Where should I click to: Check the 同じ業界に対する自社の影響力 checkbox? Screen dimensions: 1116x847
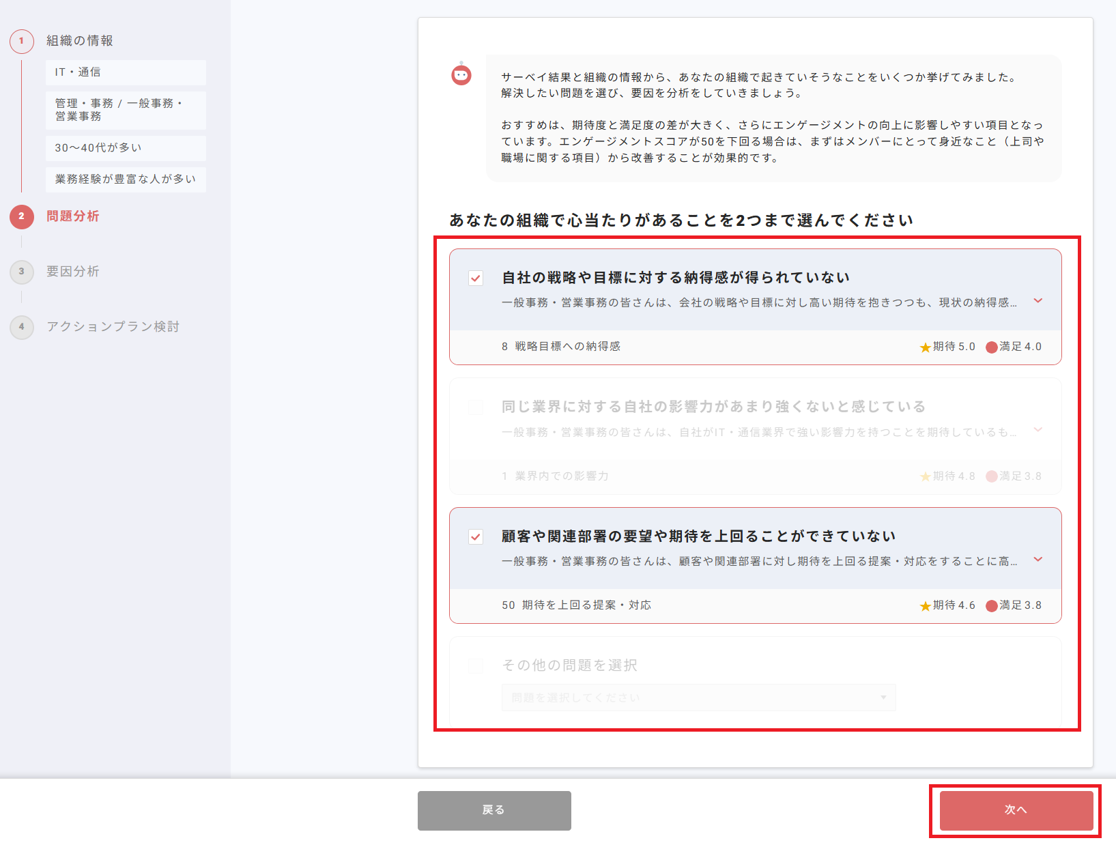pyautogui.click(x=476, y=407)
